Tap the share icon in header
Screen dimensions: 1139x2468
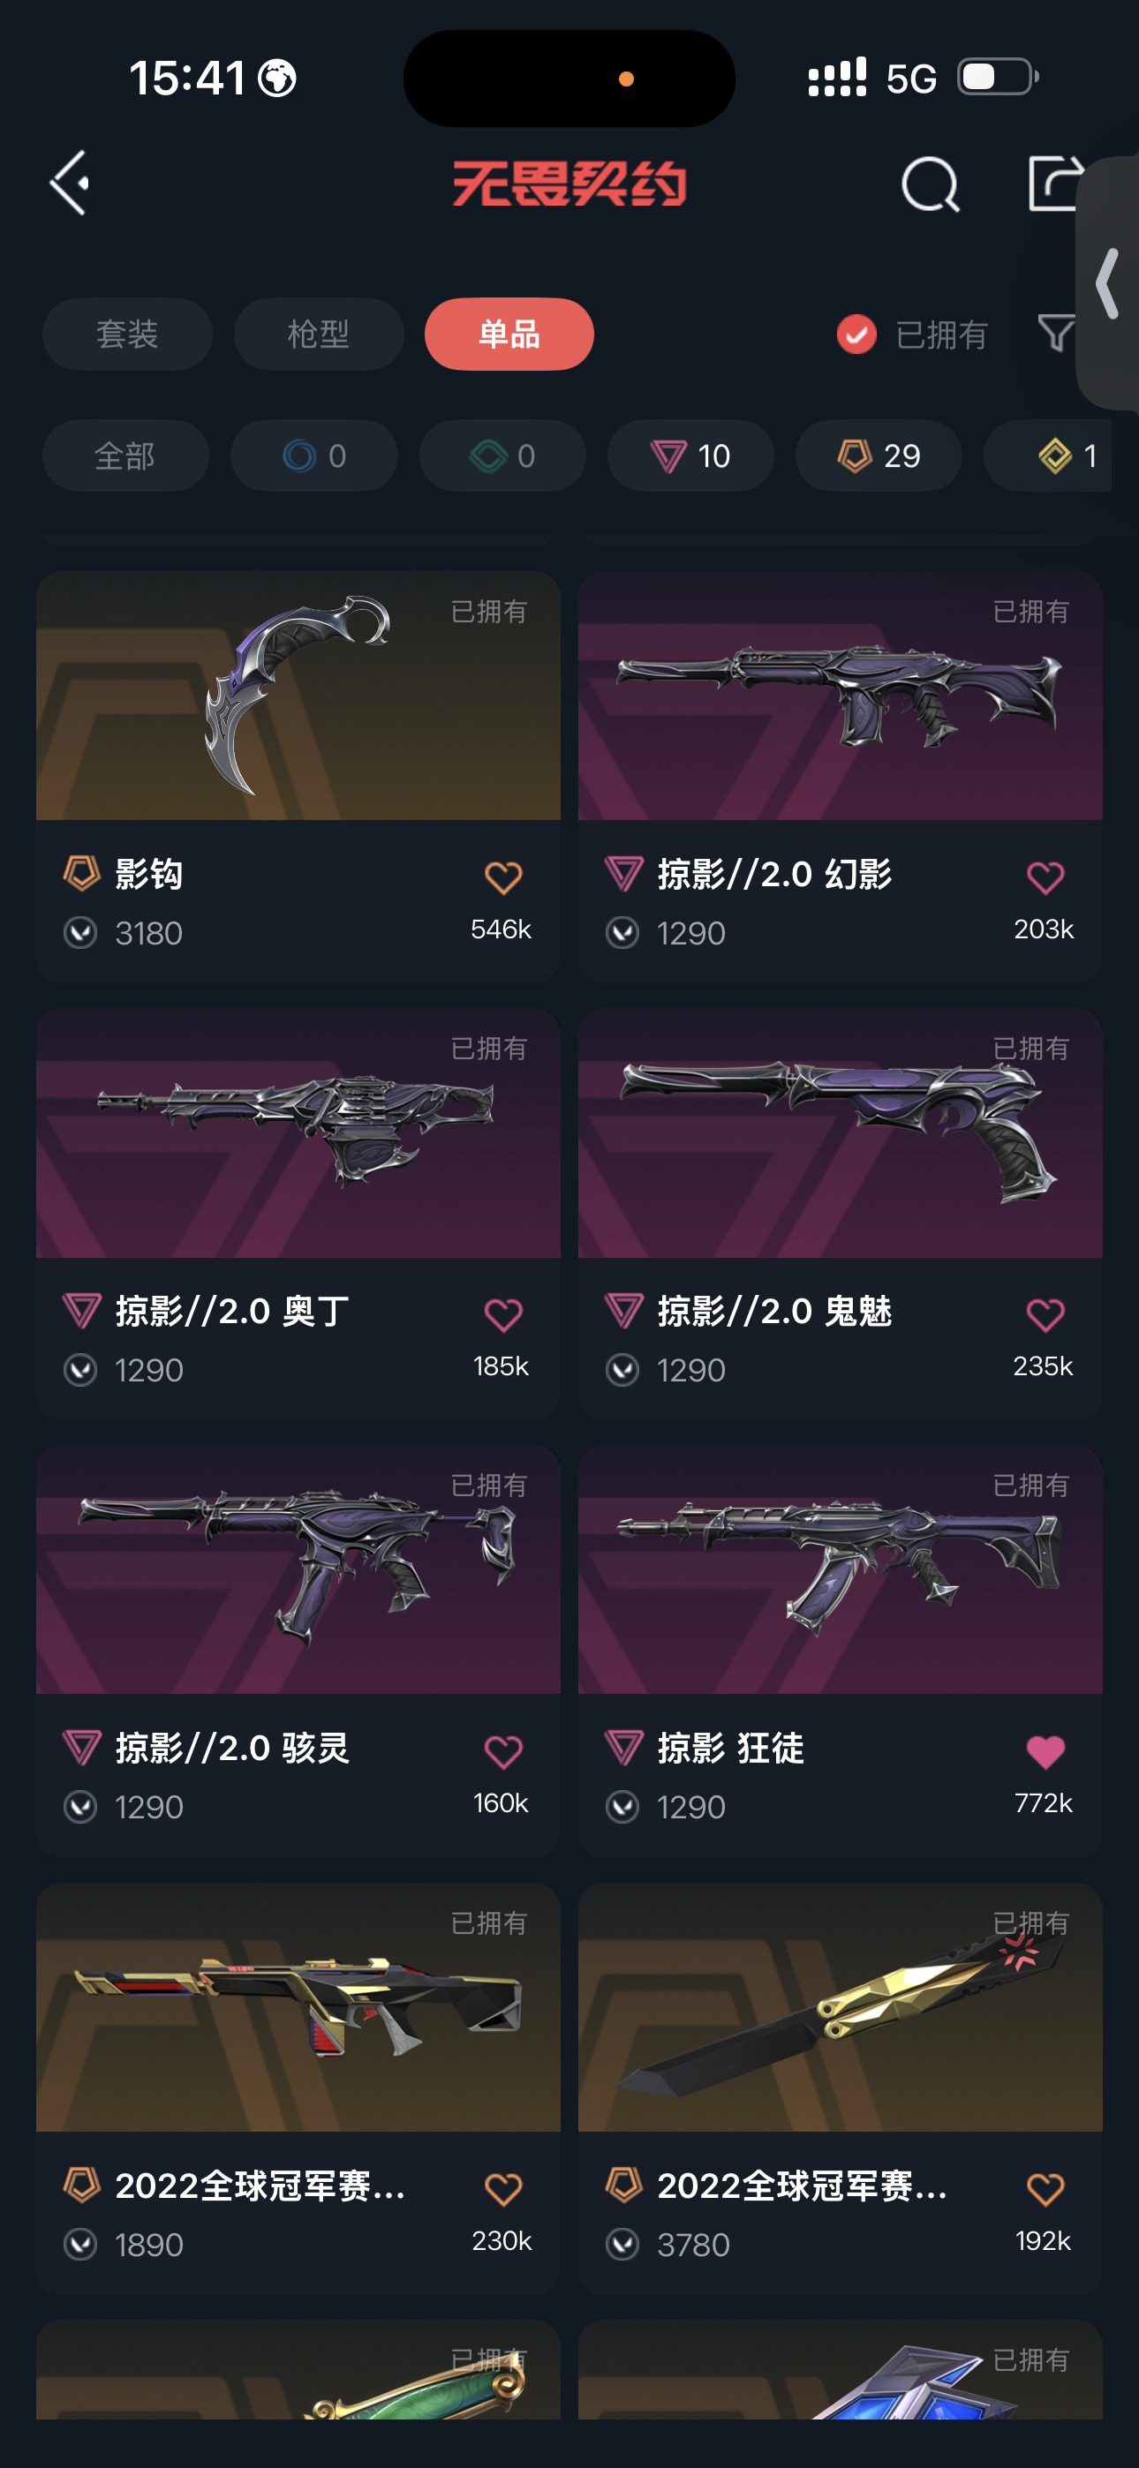(1054, 182)
